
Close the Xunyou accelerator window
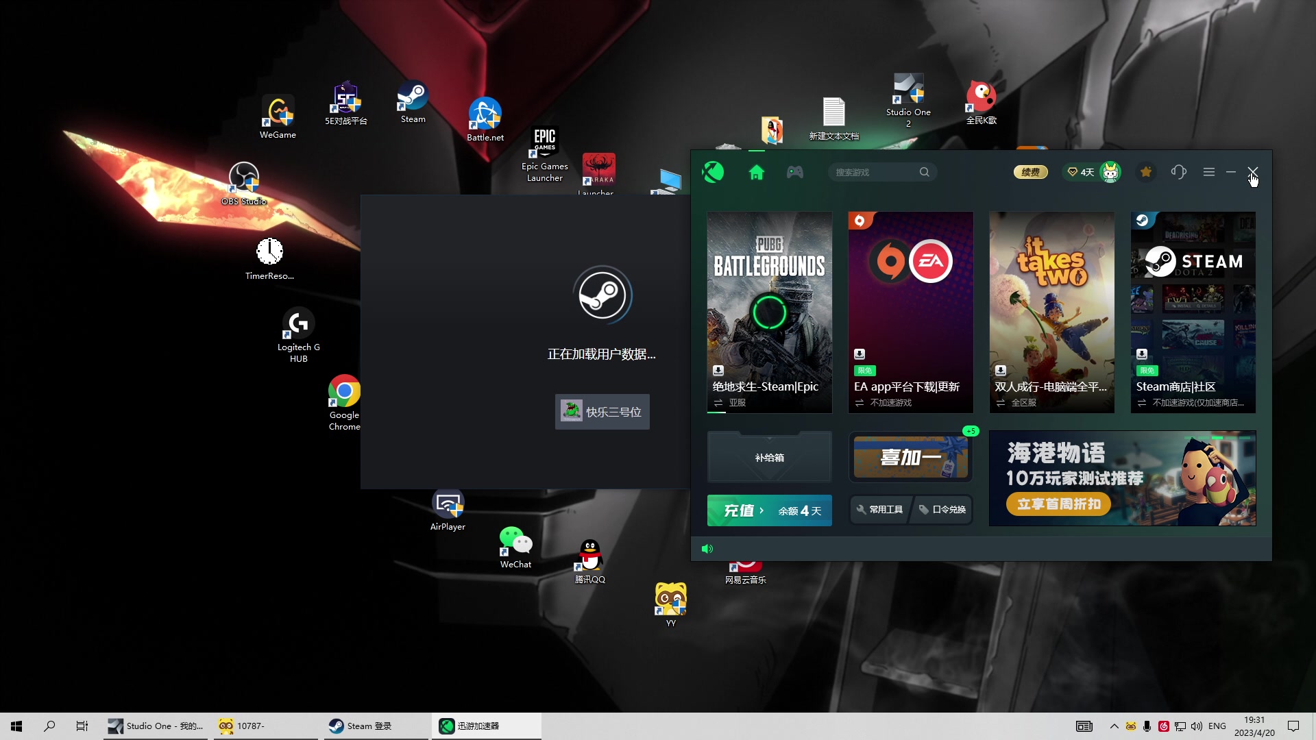tap(1253, 171)
